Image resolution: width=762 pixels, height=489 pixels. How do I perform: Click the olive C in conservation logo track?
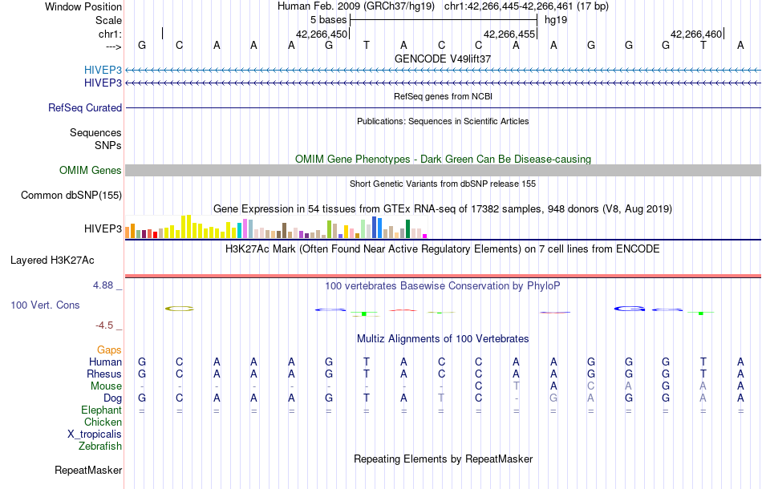[180, 309]
